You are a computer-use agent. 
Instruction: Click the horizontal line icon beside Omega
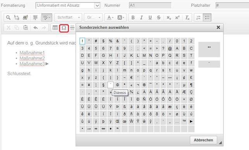point(72,28)
